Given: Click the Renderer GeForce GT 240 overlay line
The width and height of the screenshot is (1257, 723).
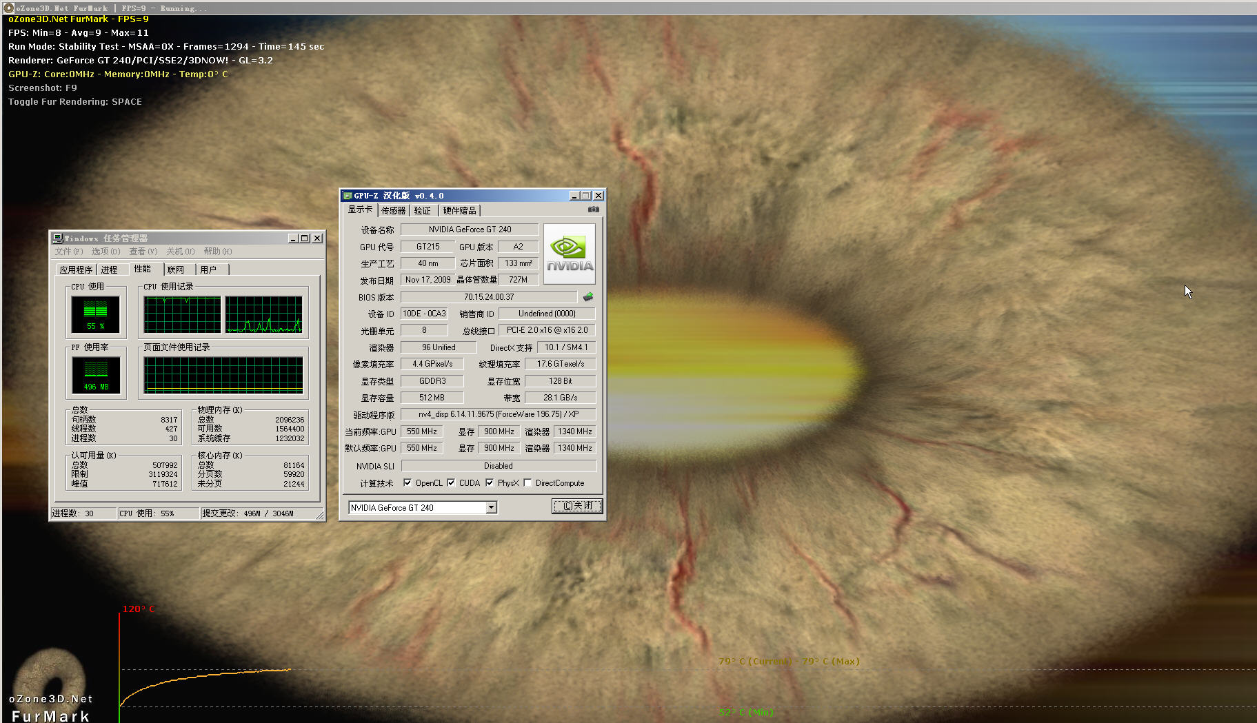Looking at the screenshot, I should tap(141, 60).
